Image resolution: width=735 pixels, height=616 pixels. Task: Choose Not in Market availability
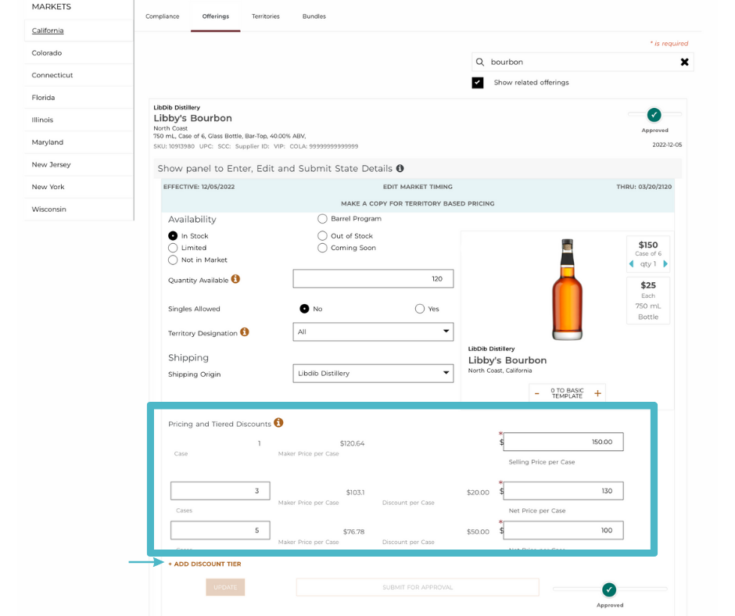click(173, 260)
